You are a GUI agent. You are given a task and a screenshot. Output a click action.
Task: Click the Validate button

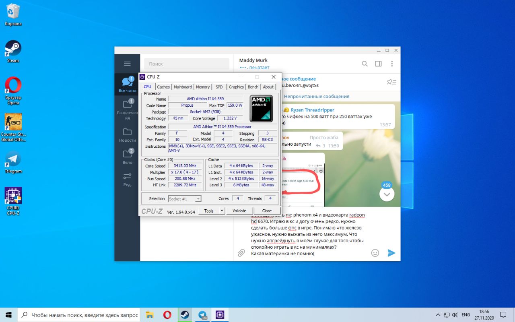[x=239, y=211]
